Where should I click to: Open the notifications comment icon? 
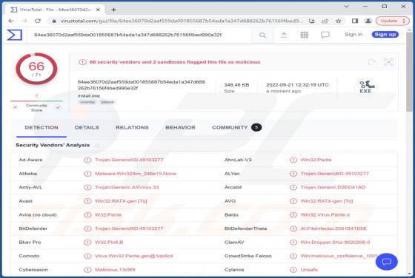(325, 35)
